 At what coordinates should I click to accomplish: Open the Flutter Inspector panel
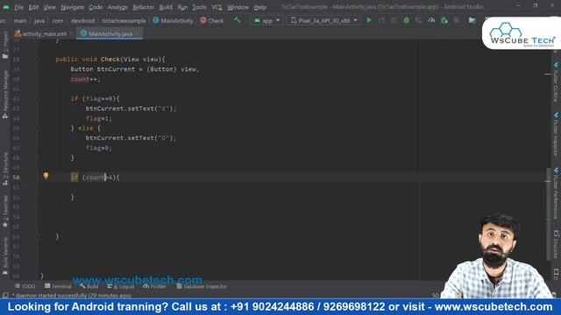(x=556, y=134)
